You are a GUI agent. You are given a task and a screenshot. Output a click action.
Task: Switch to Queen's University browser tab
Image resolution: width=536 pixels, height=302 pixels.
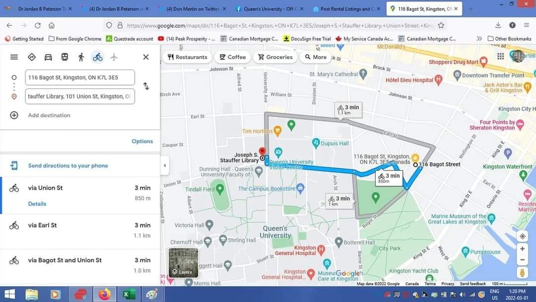coord(270,9)
